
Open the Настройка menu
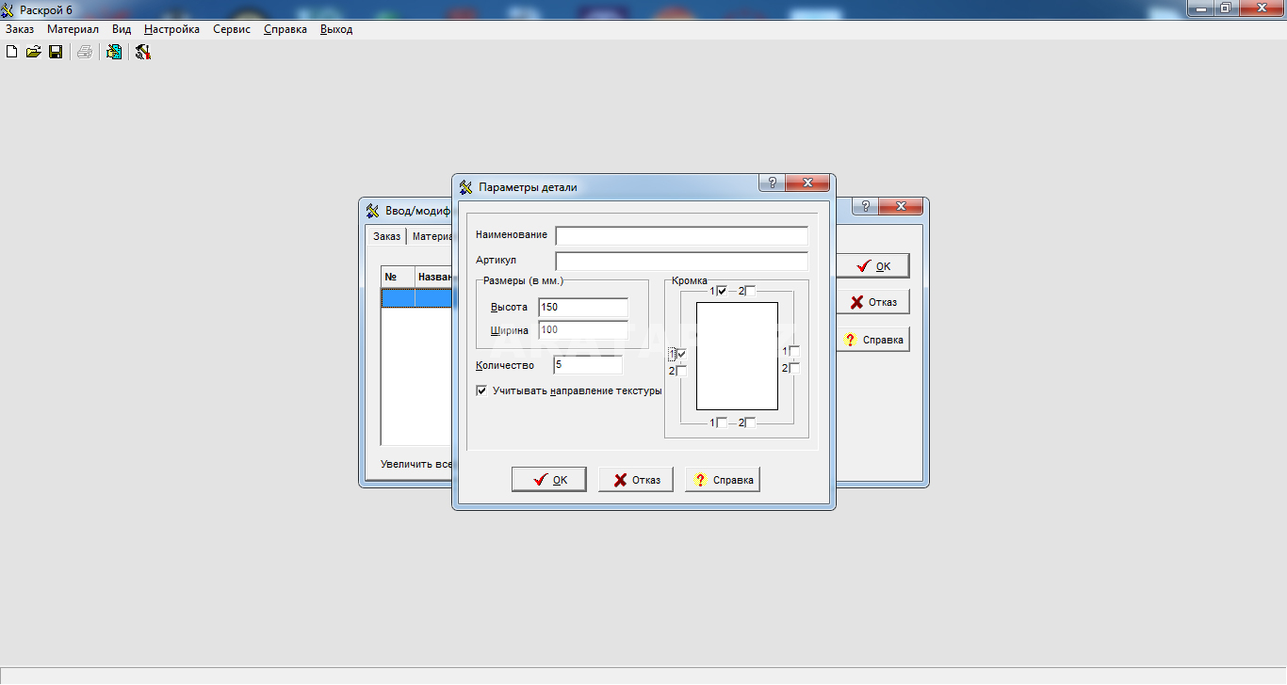click(171, 29)
